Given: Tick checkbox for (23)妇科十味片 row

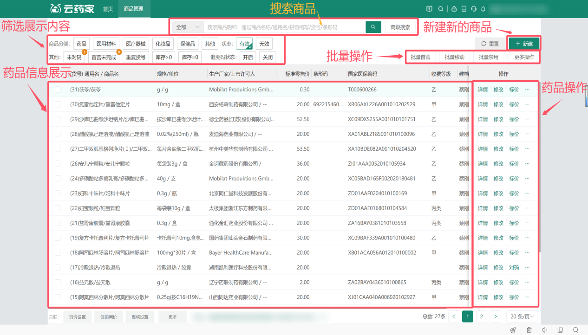Looking at the screenshot, I should point(58,193).
